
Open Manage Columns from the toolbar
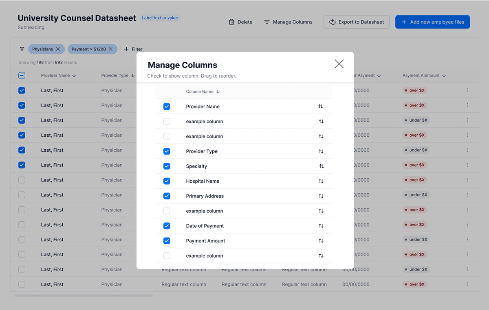point(288,22)
